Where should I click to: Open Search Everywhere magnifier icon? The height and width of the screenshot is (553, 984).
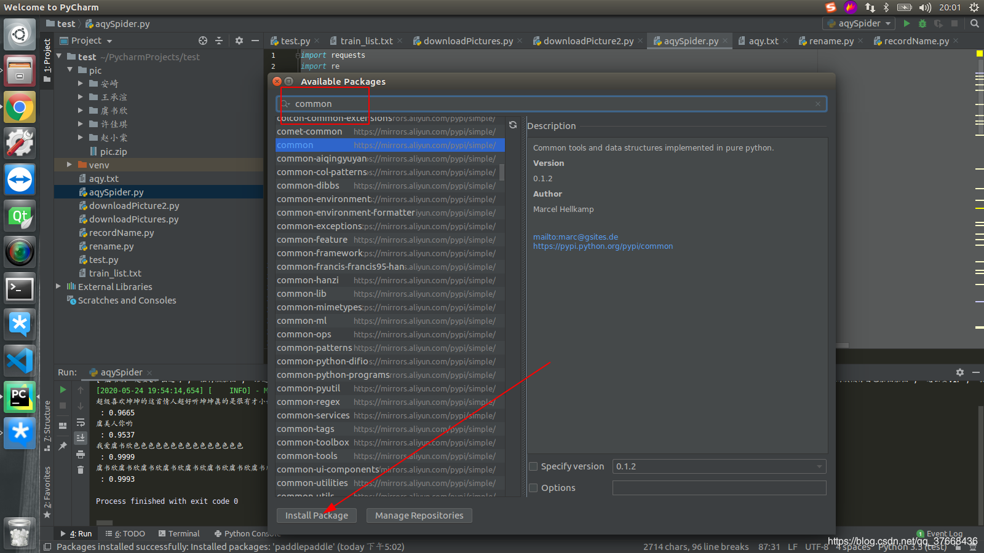[974, 23]
